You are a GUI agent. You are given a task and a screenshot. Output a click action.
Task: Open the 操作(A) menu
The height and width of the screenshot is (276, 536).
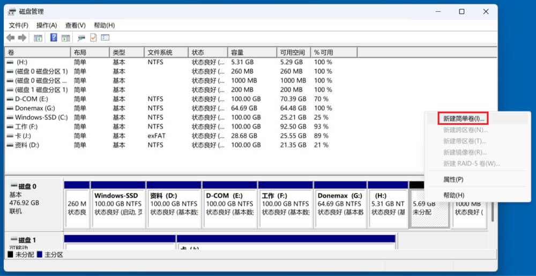tap(47, 25)
